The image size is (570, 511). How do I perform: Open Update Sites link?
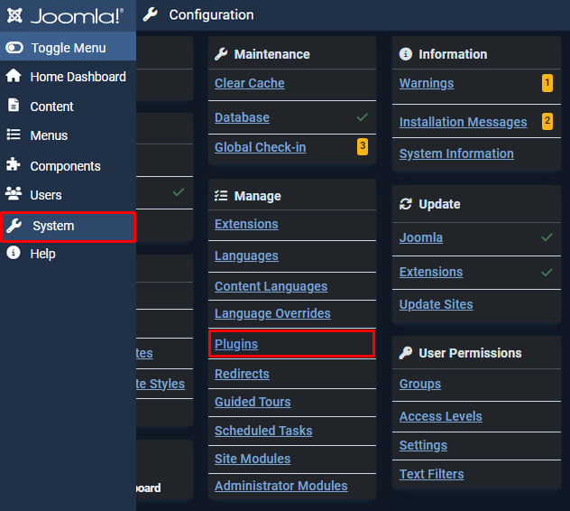[437, 304]
